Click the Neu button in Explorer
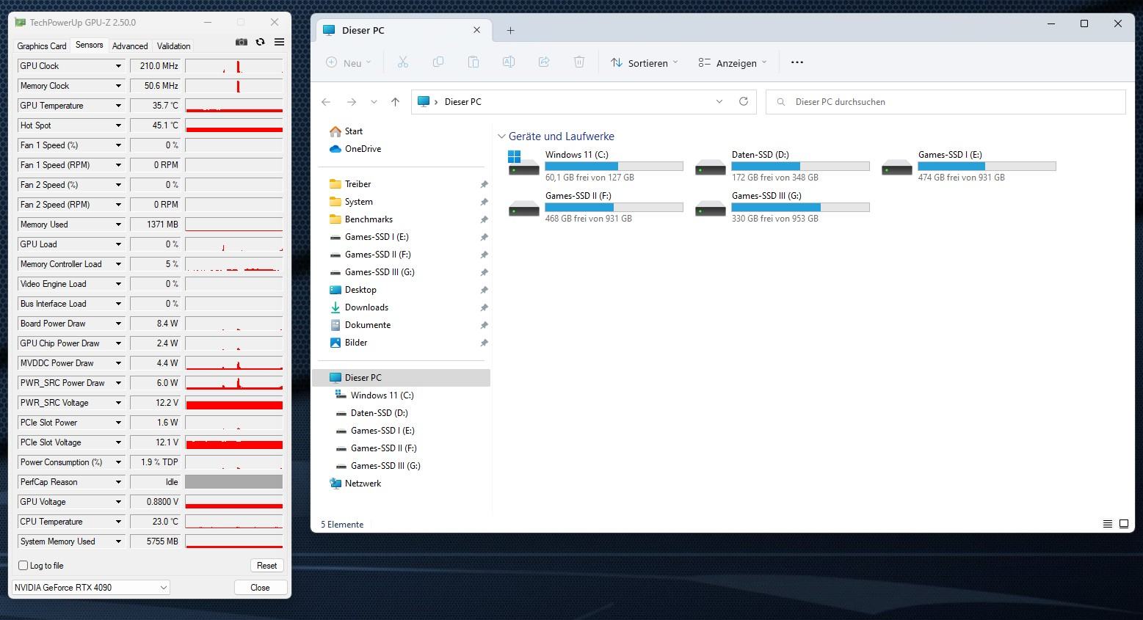 (x=349, y=62)
